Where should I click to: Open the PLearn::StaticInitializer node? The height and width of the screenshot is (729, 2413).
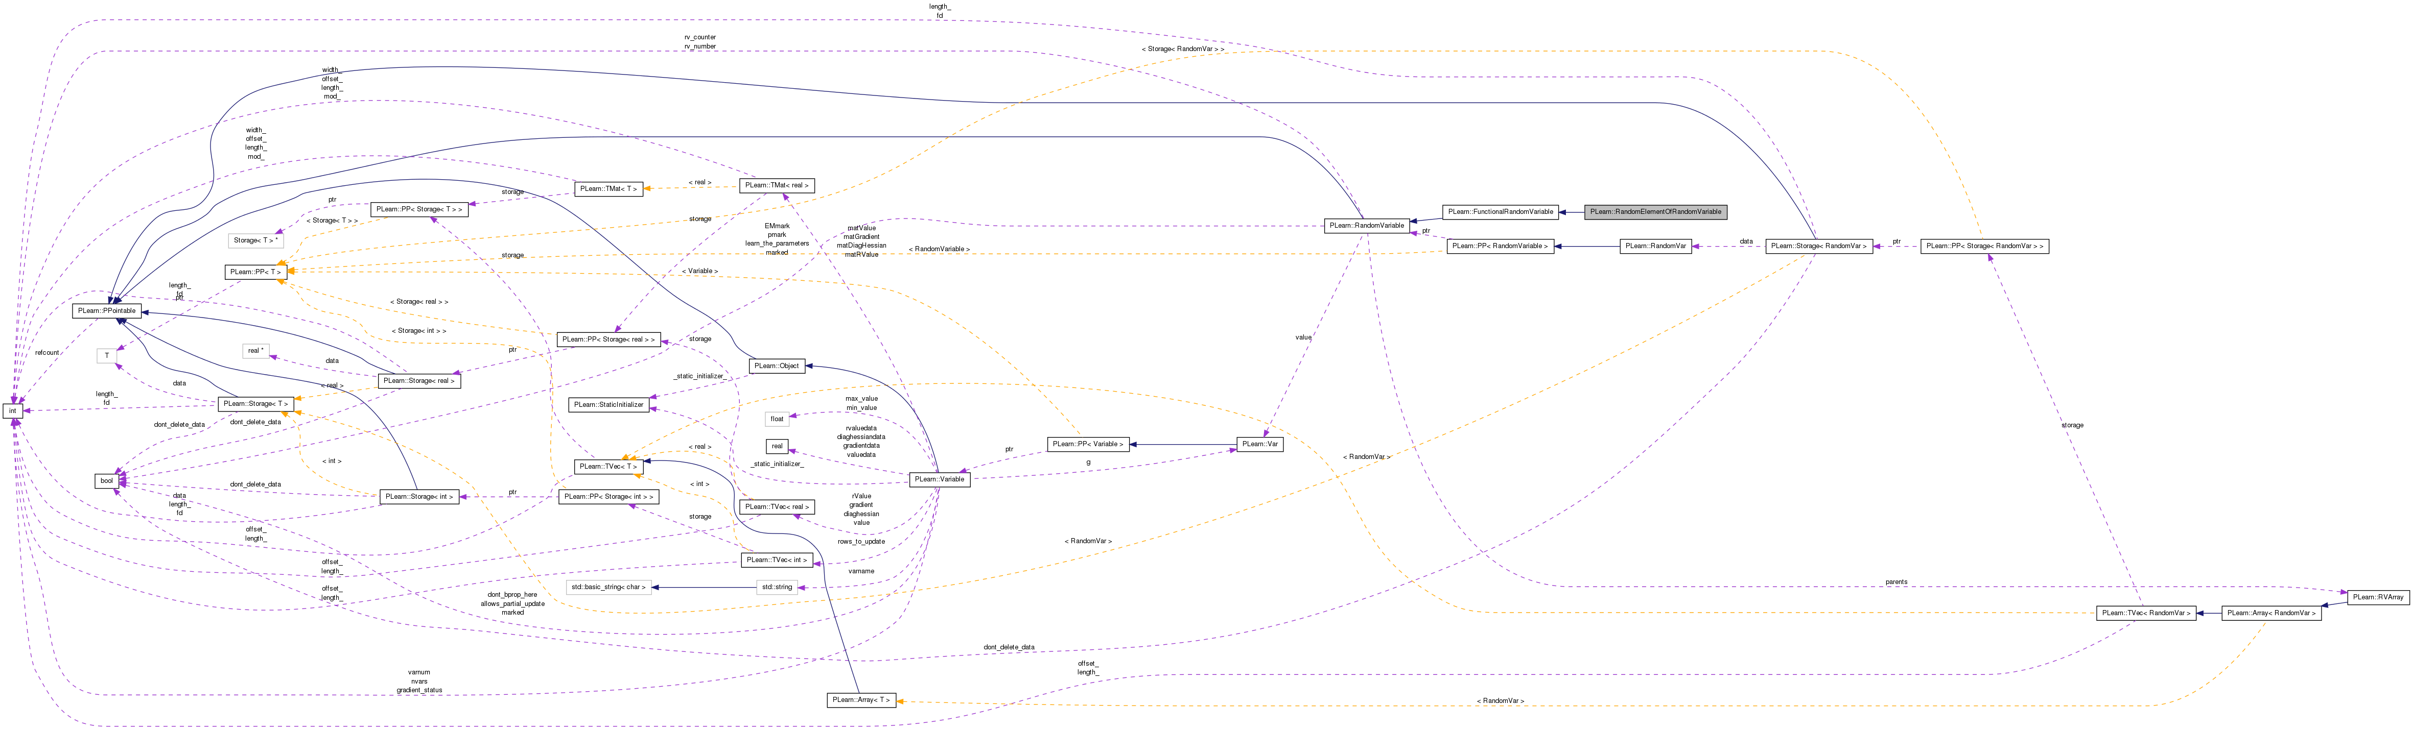point(609,404)
